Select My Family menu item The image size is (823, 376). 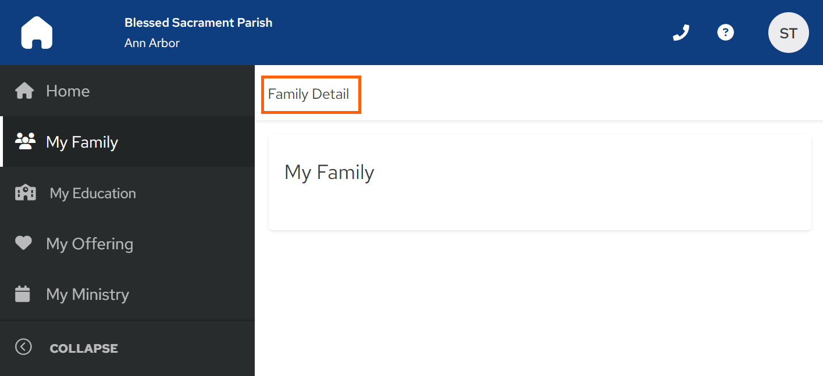pyautogui.click(x=127, y=142)
